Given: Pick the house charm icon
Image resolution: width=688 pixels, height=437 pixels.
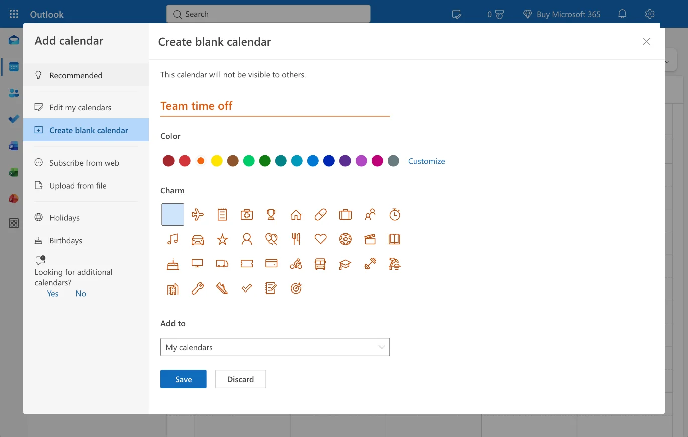Looking at the screenshot, I should (296, 215).
